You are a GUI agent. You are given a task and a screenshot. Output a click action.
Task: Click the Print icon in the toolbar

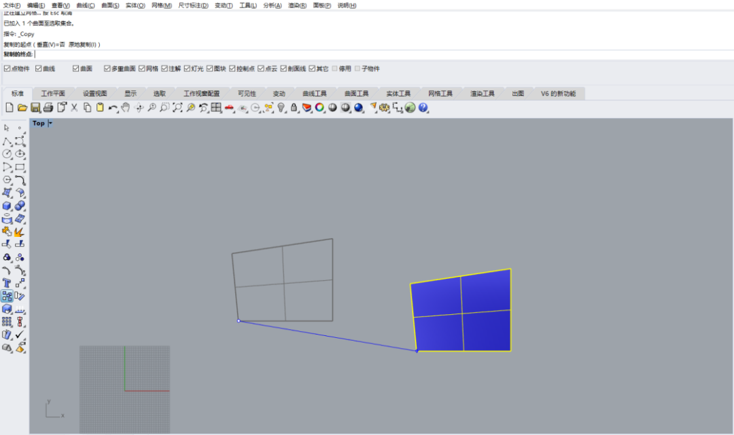[48, 107]
